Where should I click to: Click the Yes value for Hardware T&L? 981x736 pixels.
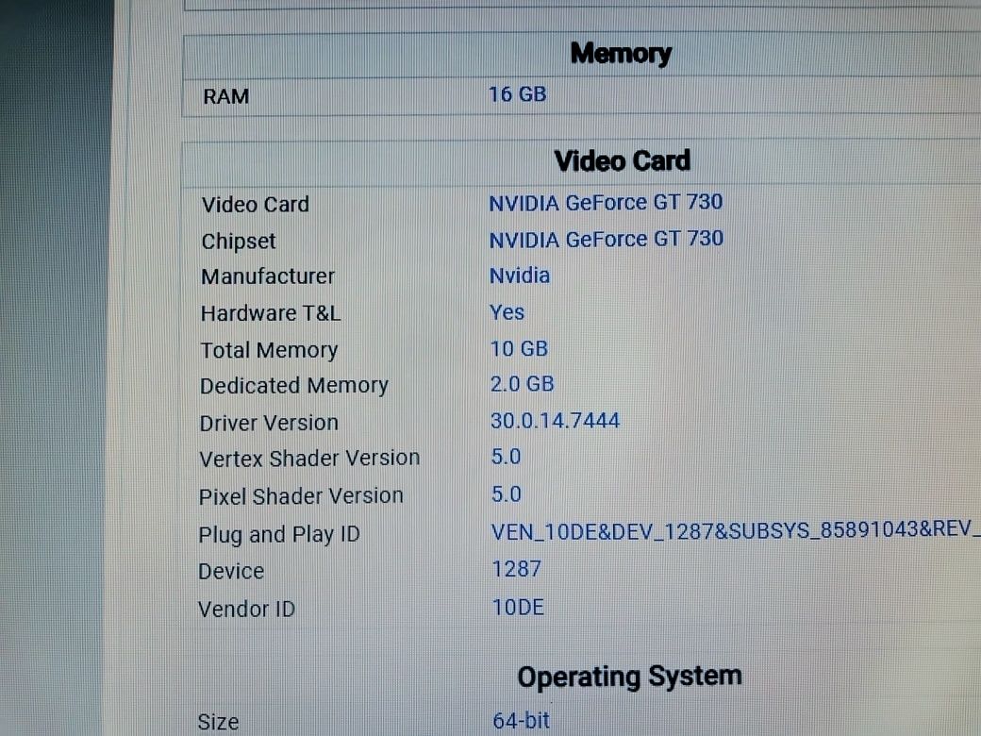[507, 311]
